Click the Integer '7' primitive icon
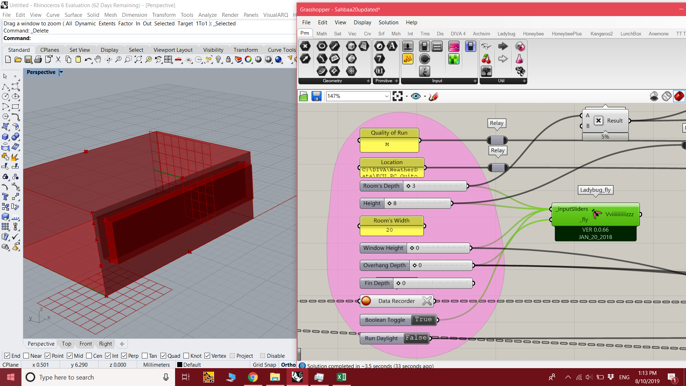Image resolution: width=686 pixels, height=386 pixels. tap(379, 59)
